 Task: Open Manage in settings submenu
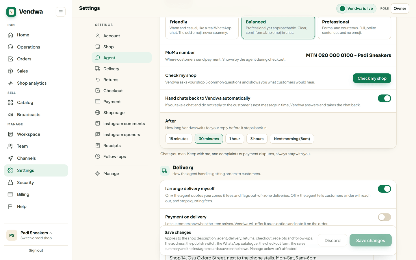122,174
